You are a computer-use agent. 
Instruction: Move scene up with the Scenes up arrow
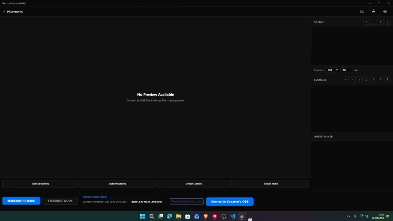380,22
